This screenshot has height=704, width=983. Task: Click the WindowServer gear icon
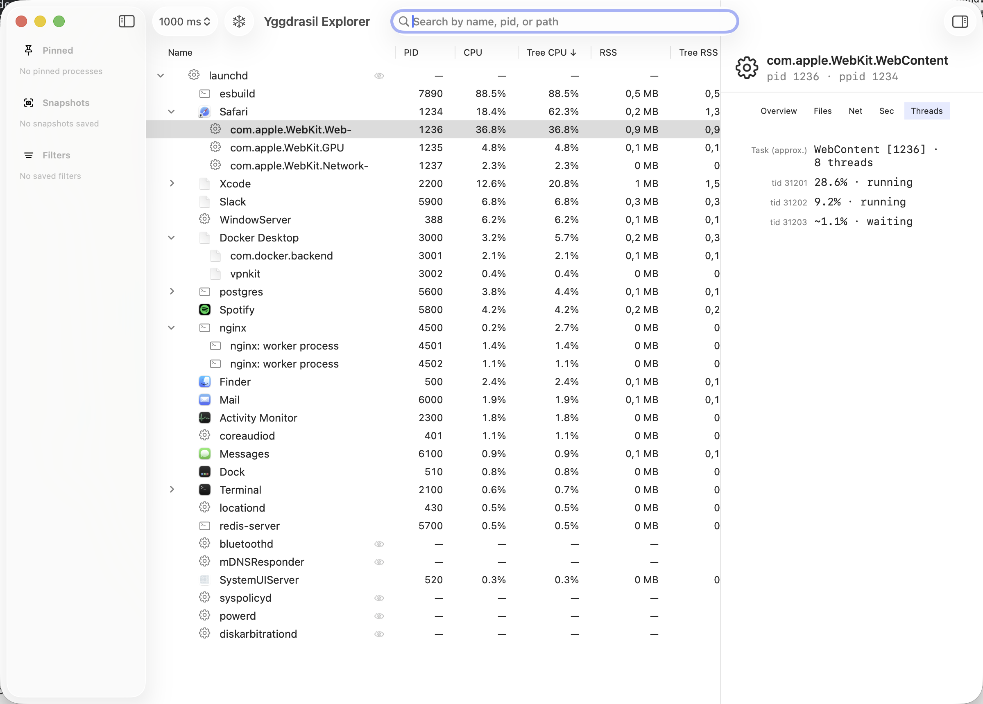pos(204,219)
